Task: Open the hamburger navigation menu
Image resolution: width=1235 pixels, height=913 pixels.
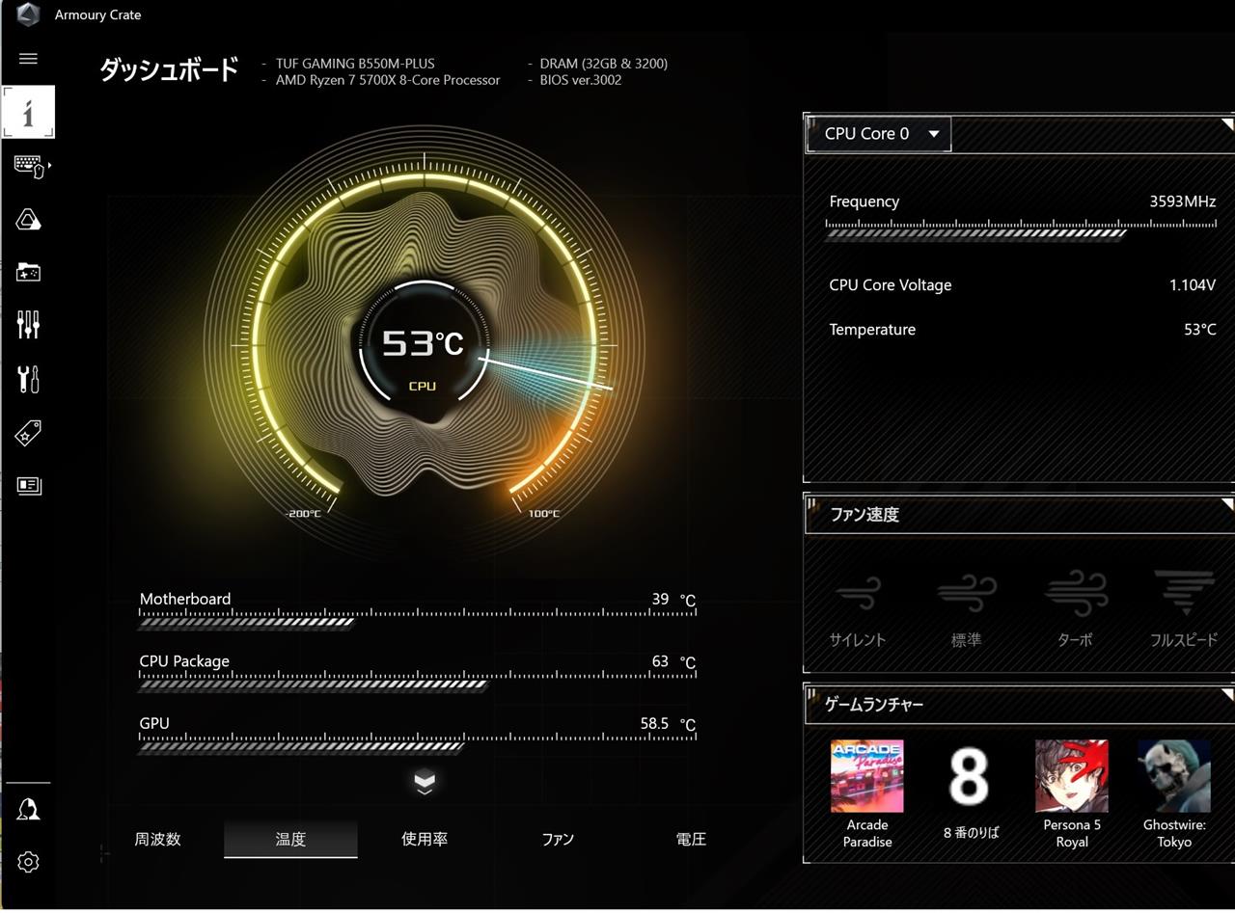Action: point(28,59)
